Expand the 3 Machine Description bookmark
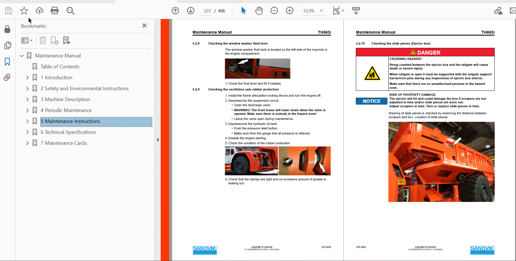This screenshot has width=516, height=261. click(27, 99)
